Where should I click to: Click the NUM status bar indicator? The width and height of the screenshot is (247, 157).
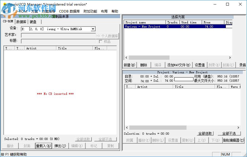tap(226, 154)
